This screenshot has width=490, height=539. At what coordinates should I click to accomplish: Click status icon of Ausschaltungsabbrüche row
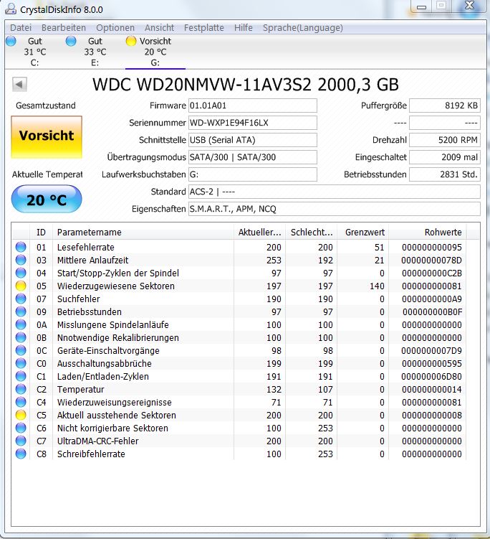(21, 363)
